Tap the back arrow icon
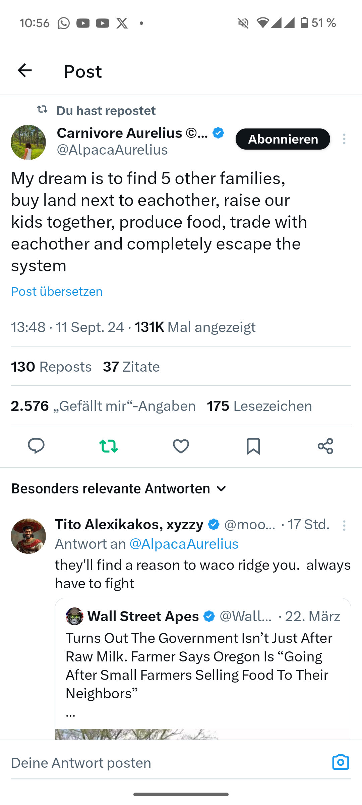This screenshot has height=805, width=362. click(x=24, y=71)
